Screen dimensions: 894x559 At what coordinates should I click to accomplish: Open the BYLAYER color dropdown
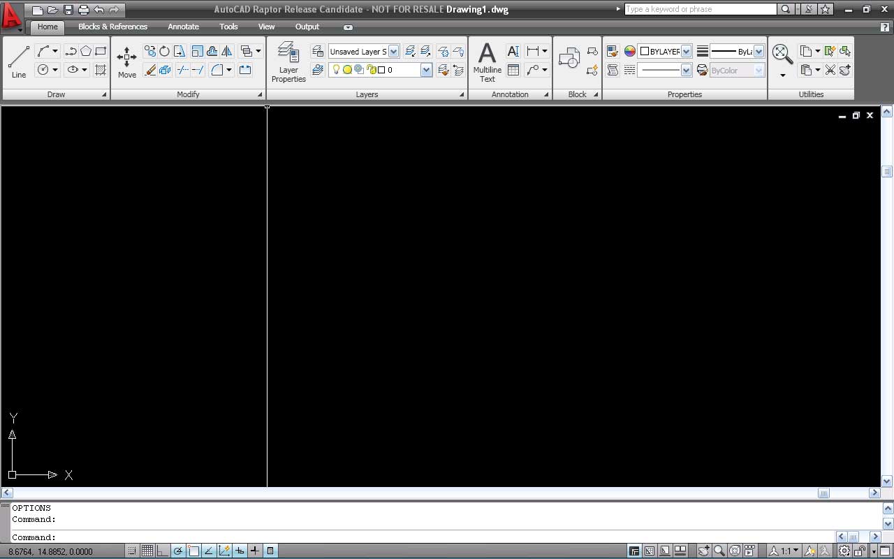click(x=686, y=51)
